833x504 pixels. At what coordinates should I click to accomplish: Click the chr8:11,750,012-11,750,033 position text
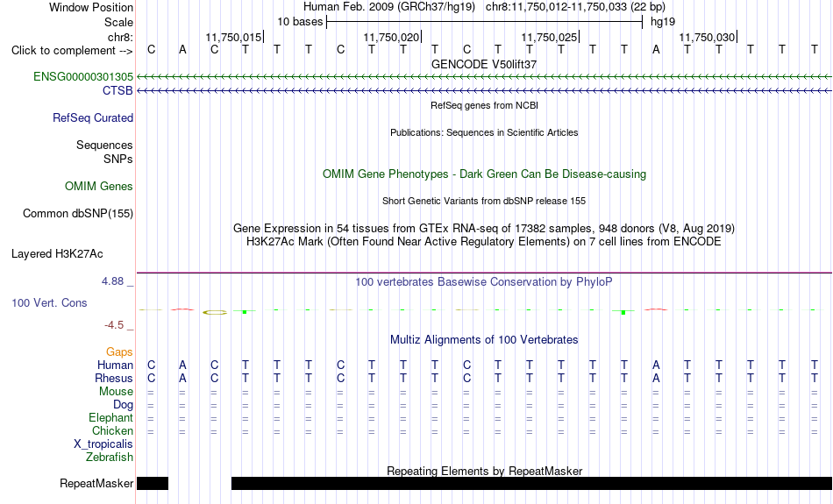point(575,7)
